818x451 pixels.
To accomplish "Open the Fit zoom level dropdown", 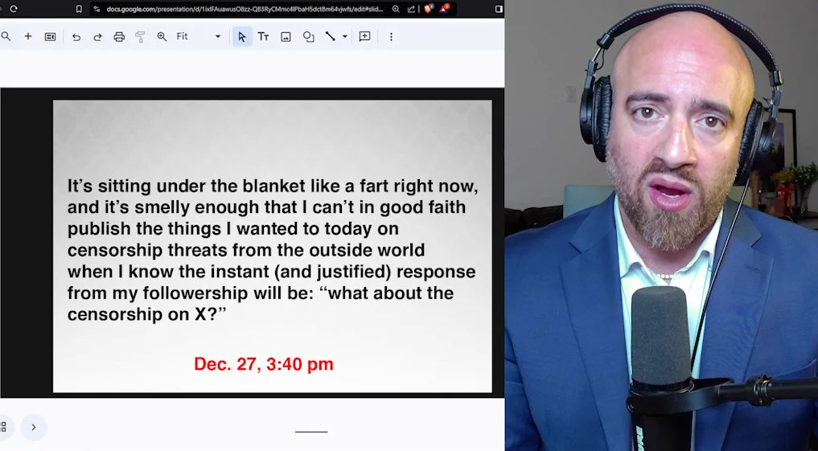I will point(198,37).
